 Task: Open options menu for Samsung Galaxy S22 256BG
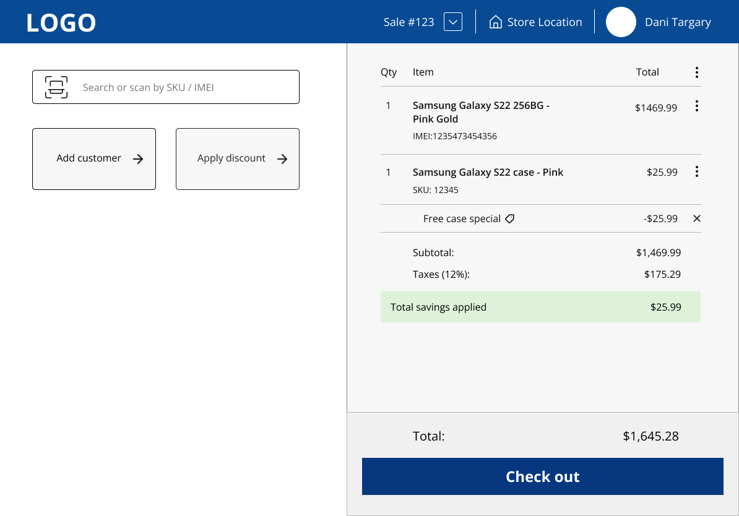(x=696, y=106)
